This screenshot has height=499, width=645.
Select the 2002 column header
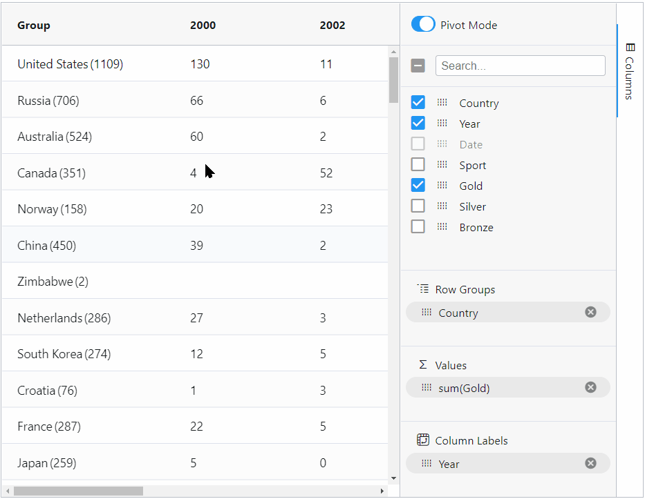[x=333, y=25]
